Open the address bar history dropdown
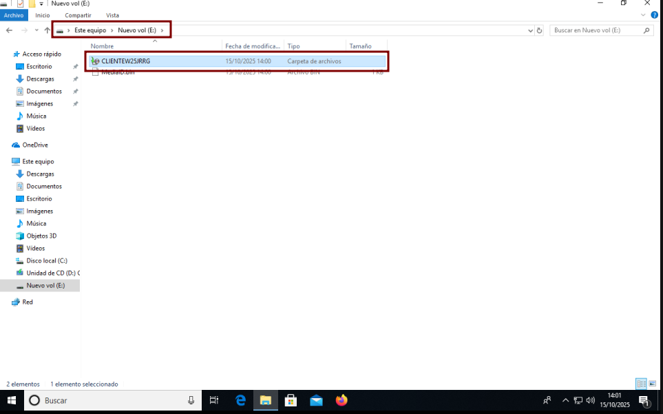This screenshot has height=414, width=663. 530,30
